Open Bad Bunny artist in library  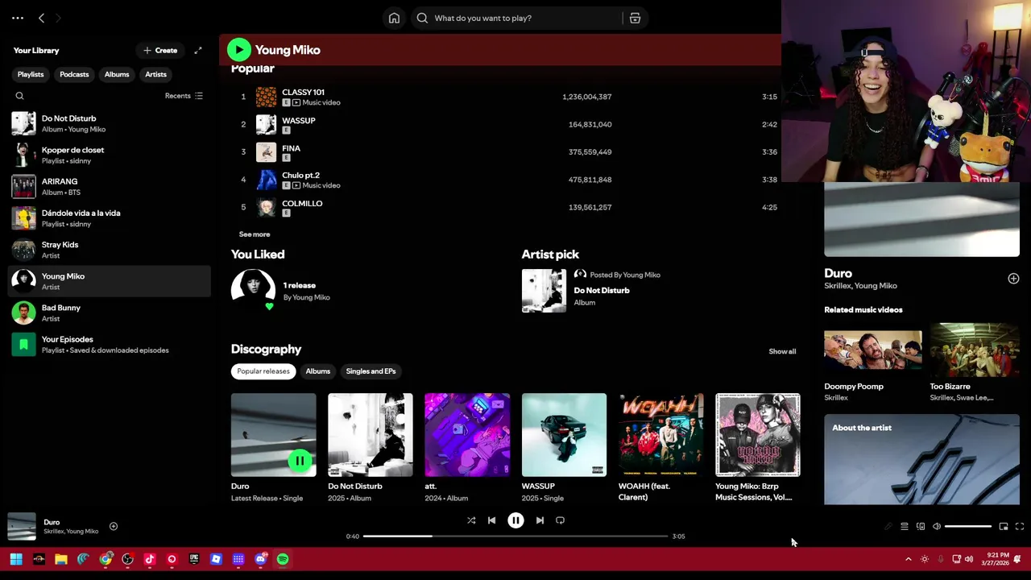(109, 313)
